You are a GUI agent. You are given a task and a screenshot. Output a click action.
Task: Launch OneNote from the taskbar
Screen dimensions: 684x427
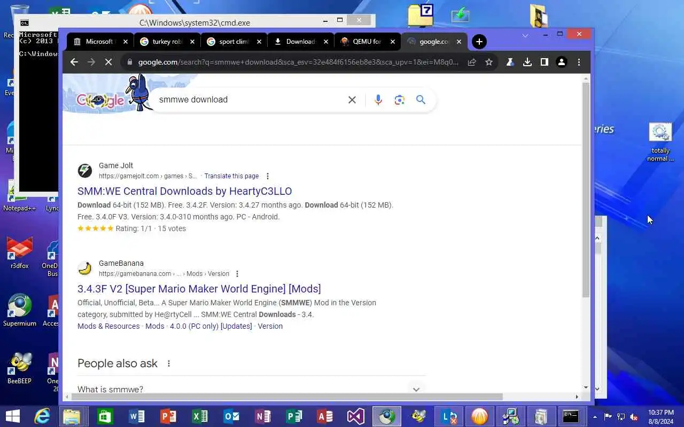point(262,416)
